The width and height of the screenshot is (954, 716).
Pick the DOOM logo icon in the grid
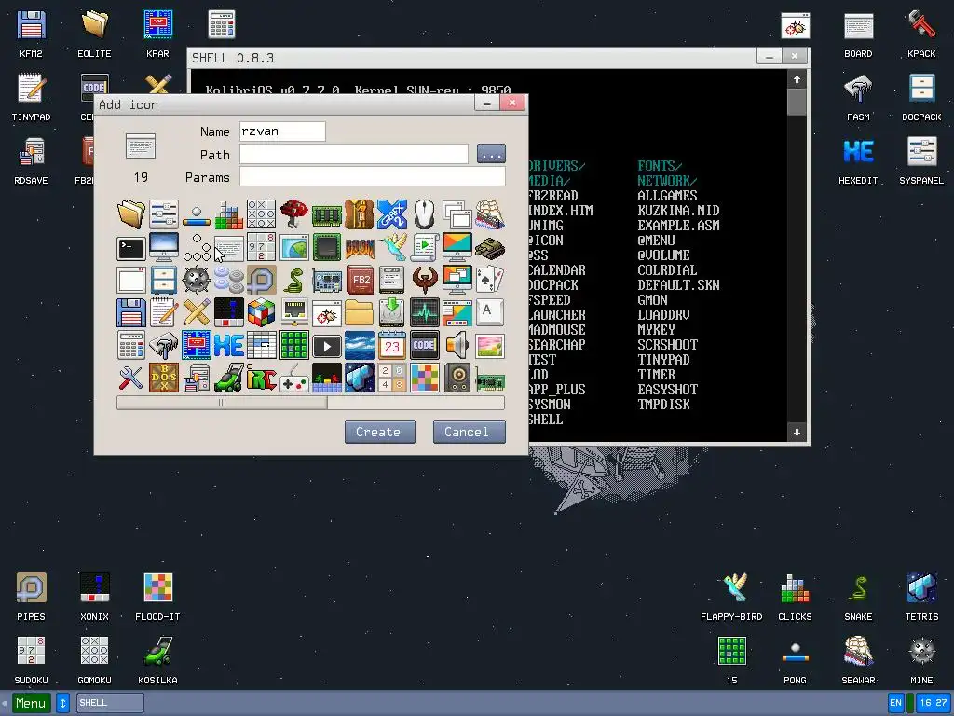point(360,247)
